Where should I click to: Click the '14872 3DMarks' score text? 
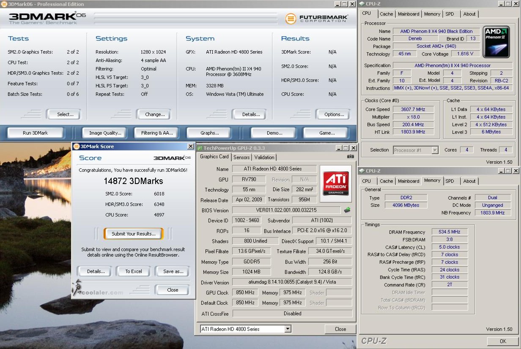pos(133,181)
